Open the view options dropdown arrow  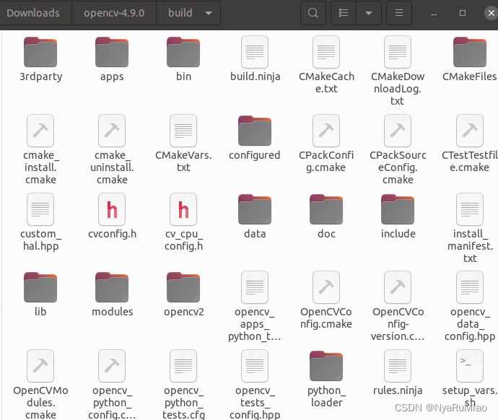[x=369, y=13]
